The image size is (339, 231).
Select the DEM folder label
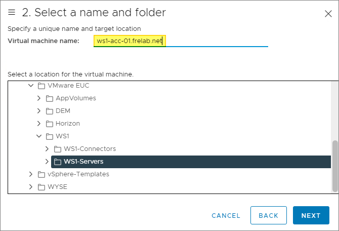(63, 111)
